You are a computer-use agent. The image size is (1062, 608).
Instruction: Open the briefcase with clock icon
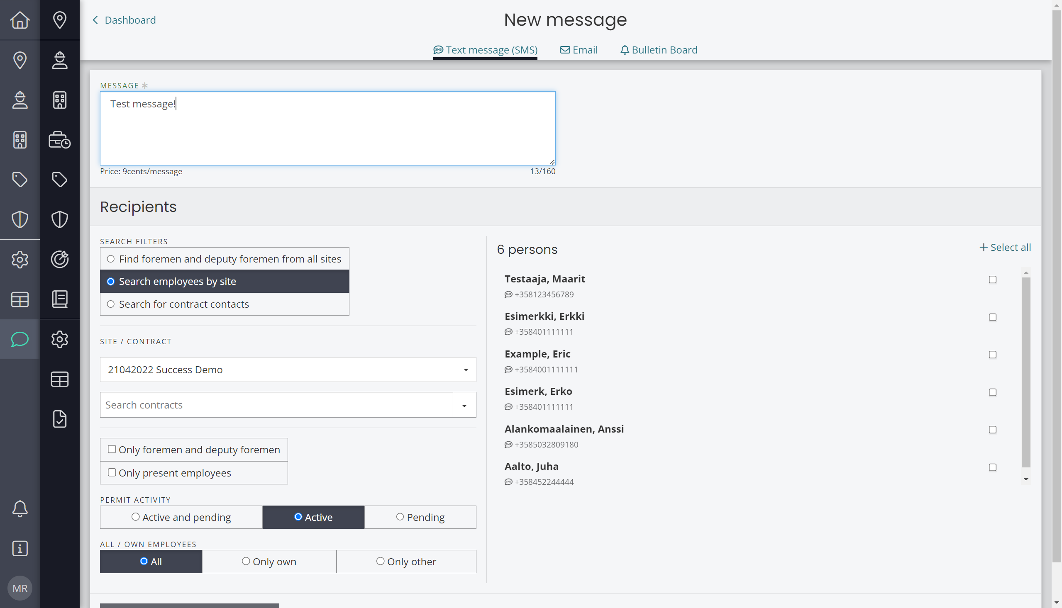[60, 139]
